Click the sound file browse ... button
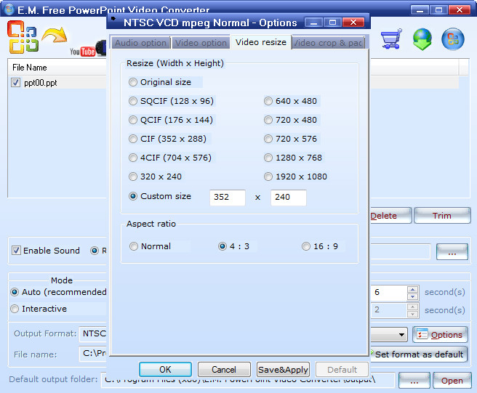 coord(452,251)
